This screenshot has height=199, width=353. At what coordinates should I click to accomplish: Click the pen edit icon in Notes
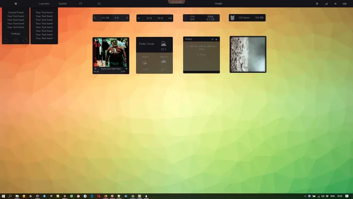pyautogui.click(x=212, y=39)
